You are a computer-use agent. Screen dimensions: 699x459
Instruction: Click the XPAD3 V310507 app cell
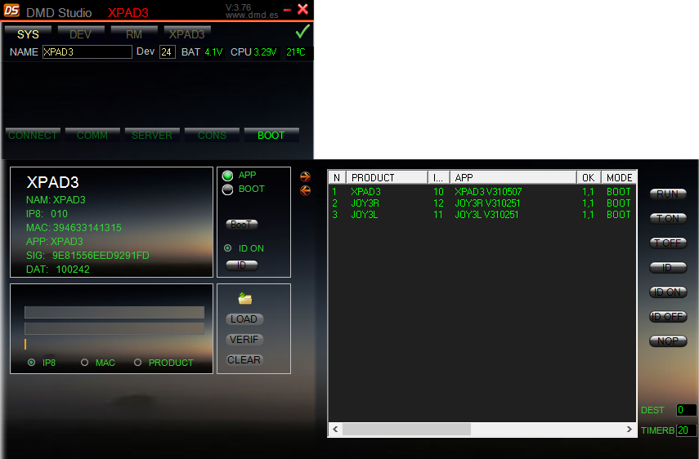coord(488,192)
